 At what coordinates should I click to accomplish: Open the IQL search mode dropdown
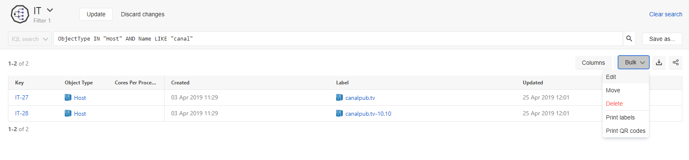coord(30,39)
